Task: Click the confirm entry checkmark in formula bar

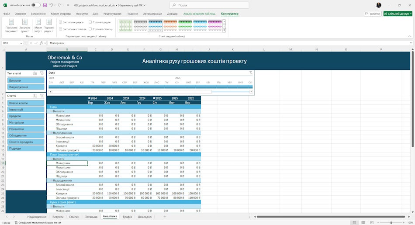Action: [36, 43]
